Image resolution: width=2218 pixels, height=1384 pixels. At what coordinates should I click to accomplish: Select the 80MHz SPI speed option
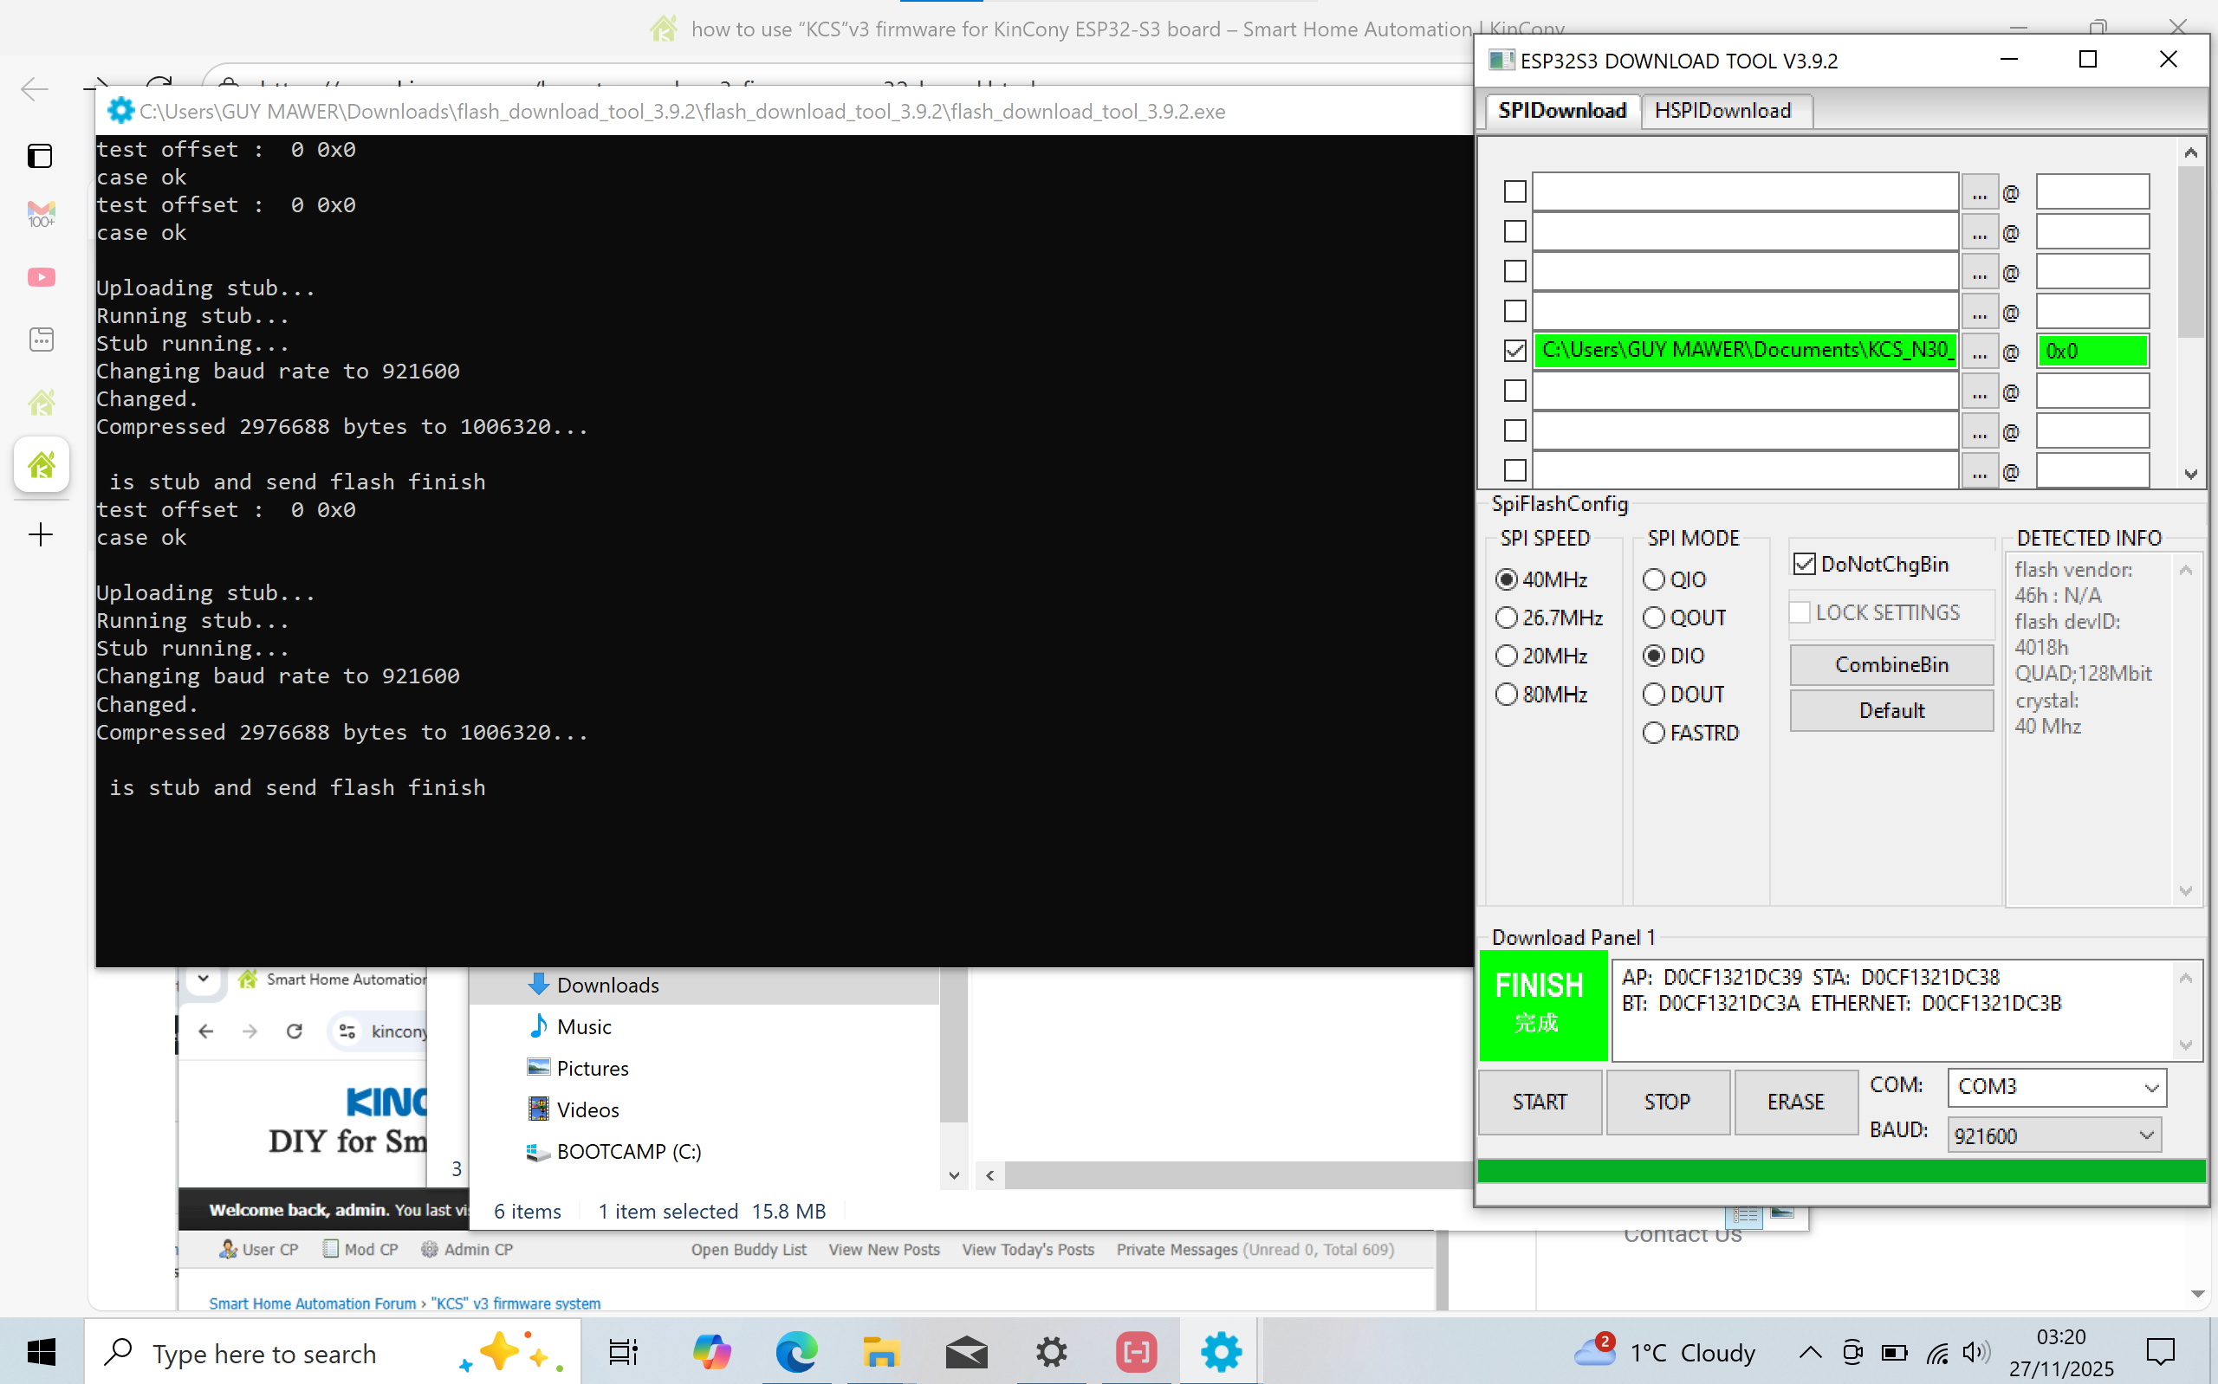tap(1507, 695)
